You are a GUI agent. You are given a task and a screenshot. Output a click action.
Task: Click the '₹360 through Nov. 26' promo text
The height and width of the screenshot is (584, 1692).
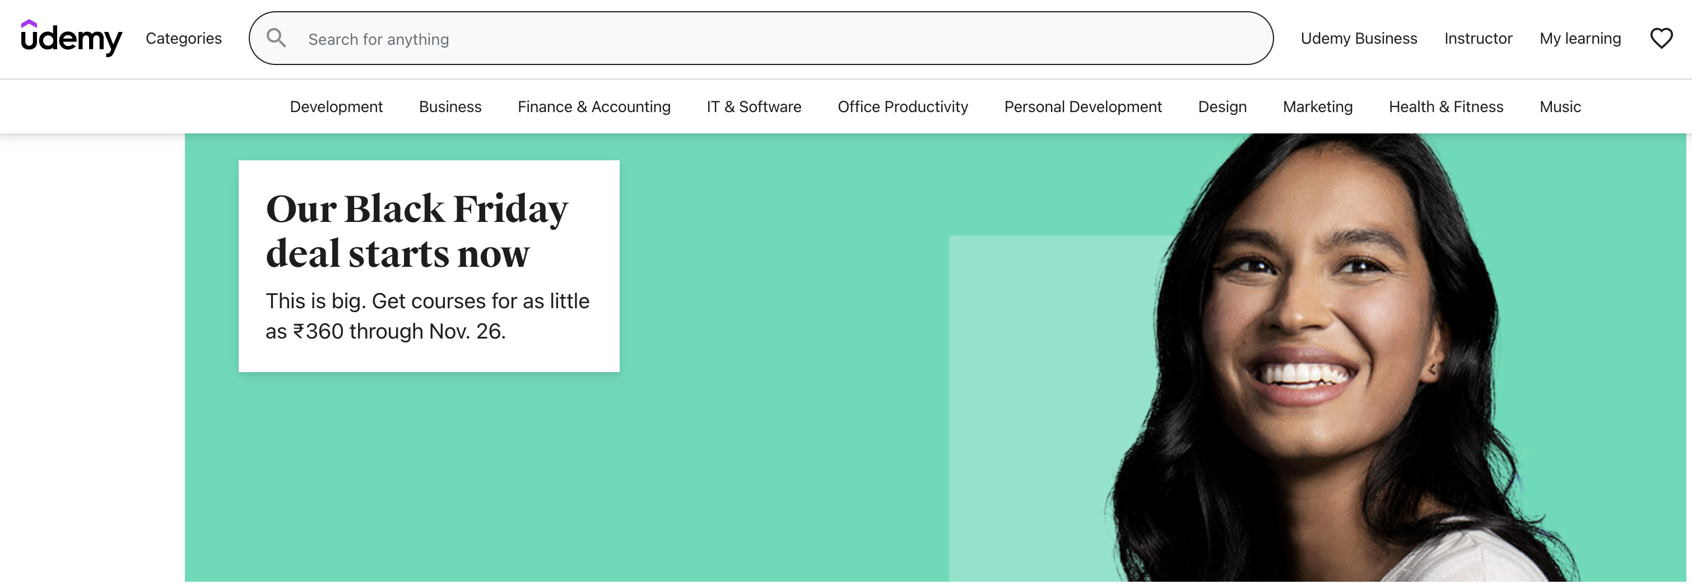(399, 331)
